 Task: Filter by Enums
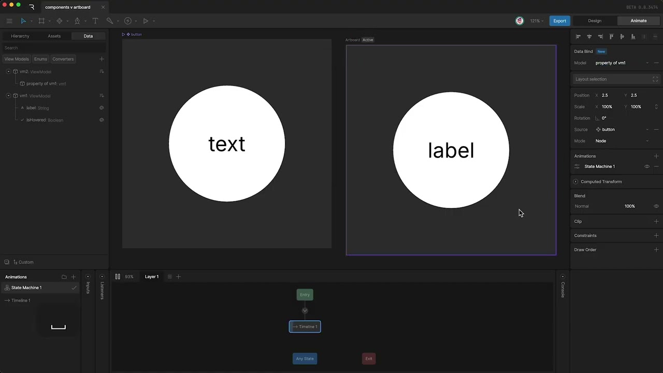(x=40, y=59)
